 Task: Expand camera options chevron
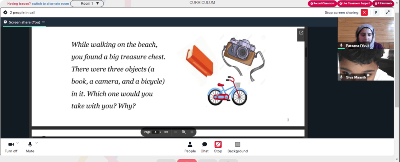point(17,143)
